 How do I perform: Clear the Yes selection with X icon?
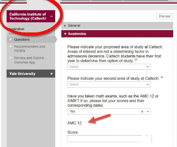click(x=142, y=111)
